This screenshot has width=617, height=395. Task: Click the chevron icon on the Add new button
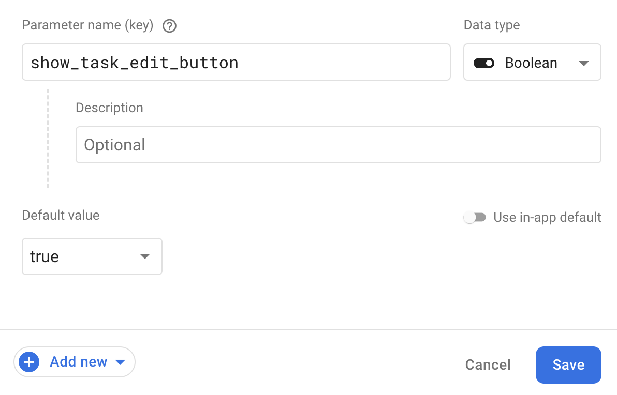coord(121,362)
